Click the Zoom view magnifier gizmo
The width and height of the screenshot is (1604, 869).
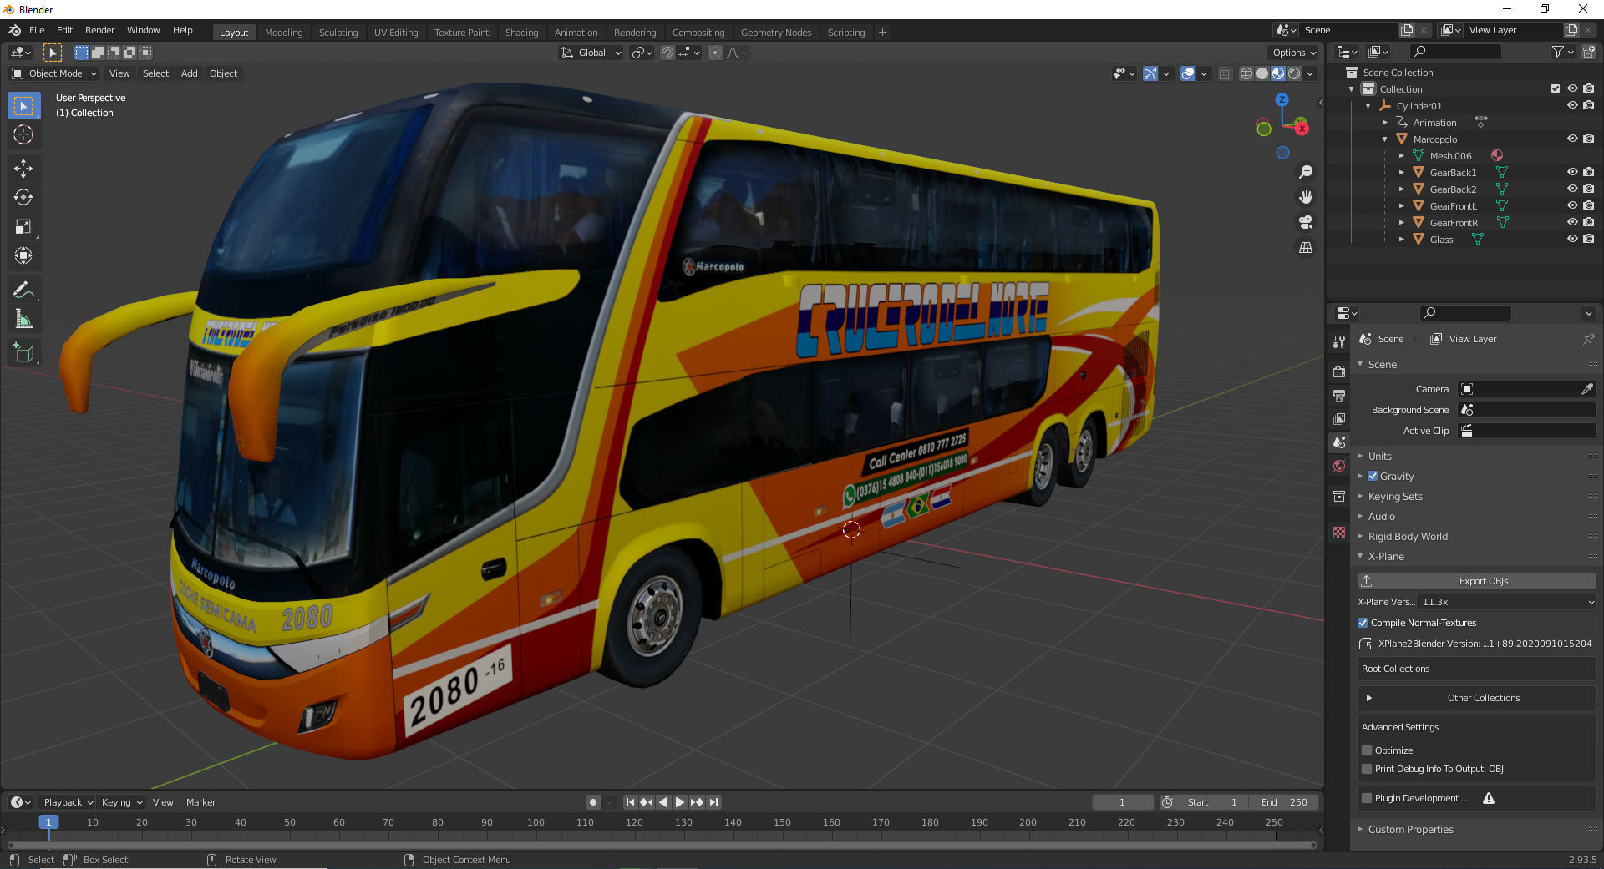click(x=1306, y=172)
